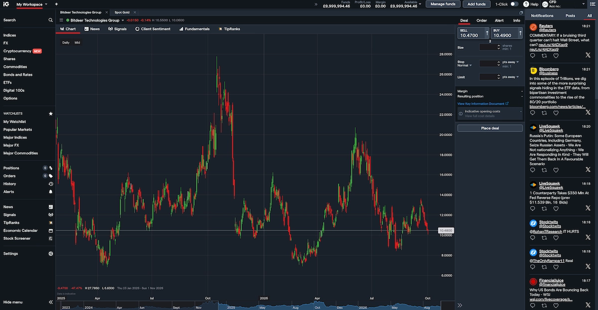598x310 pixels.
Task: Open Orders via its tag icon
Action: coord(51,176)
